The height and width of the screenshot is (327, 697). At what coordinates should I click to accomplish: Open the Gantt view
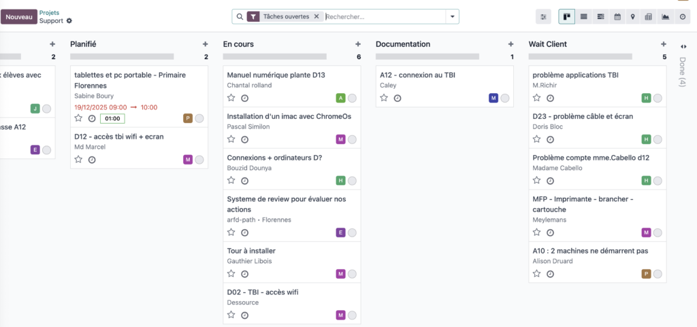tap(600, 16)
